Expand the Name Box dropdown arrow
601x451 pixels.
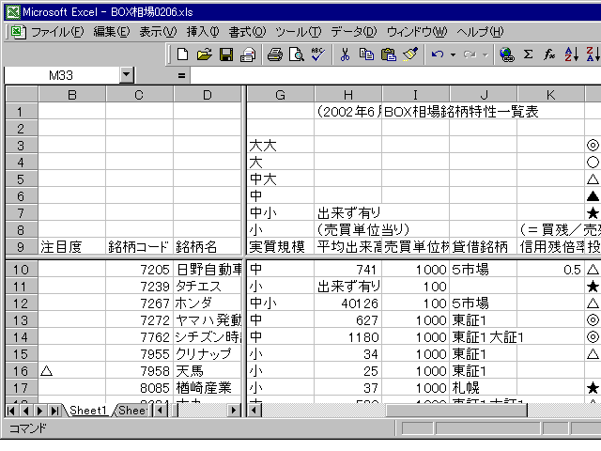tap(127, 75)
